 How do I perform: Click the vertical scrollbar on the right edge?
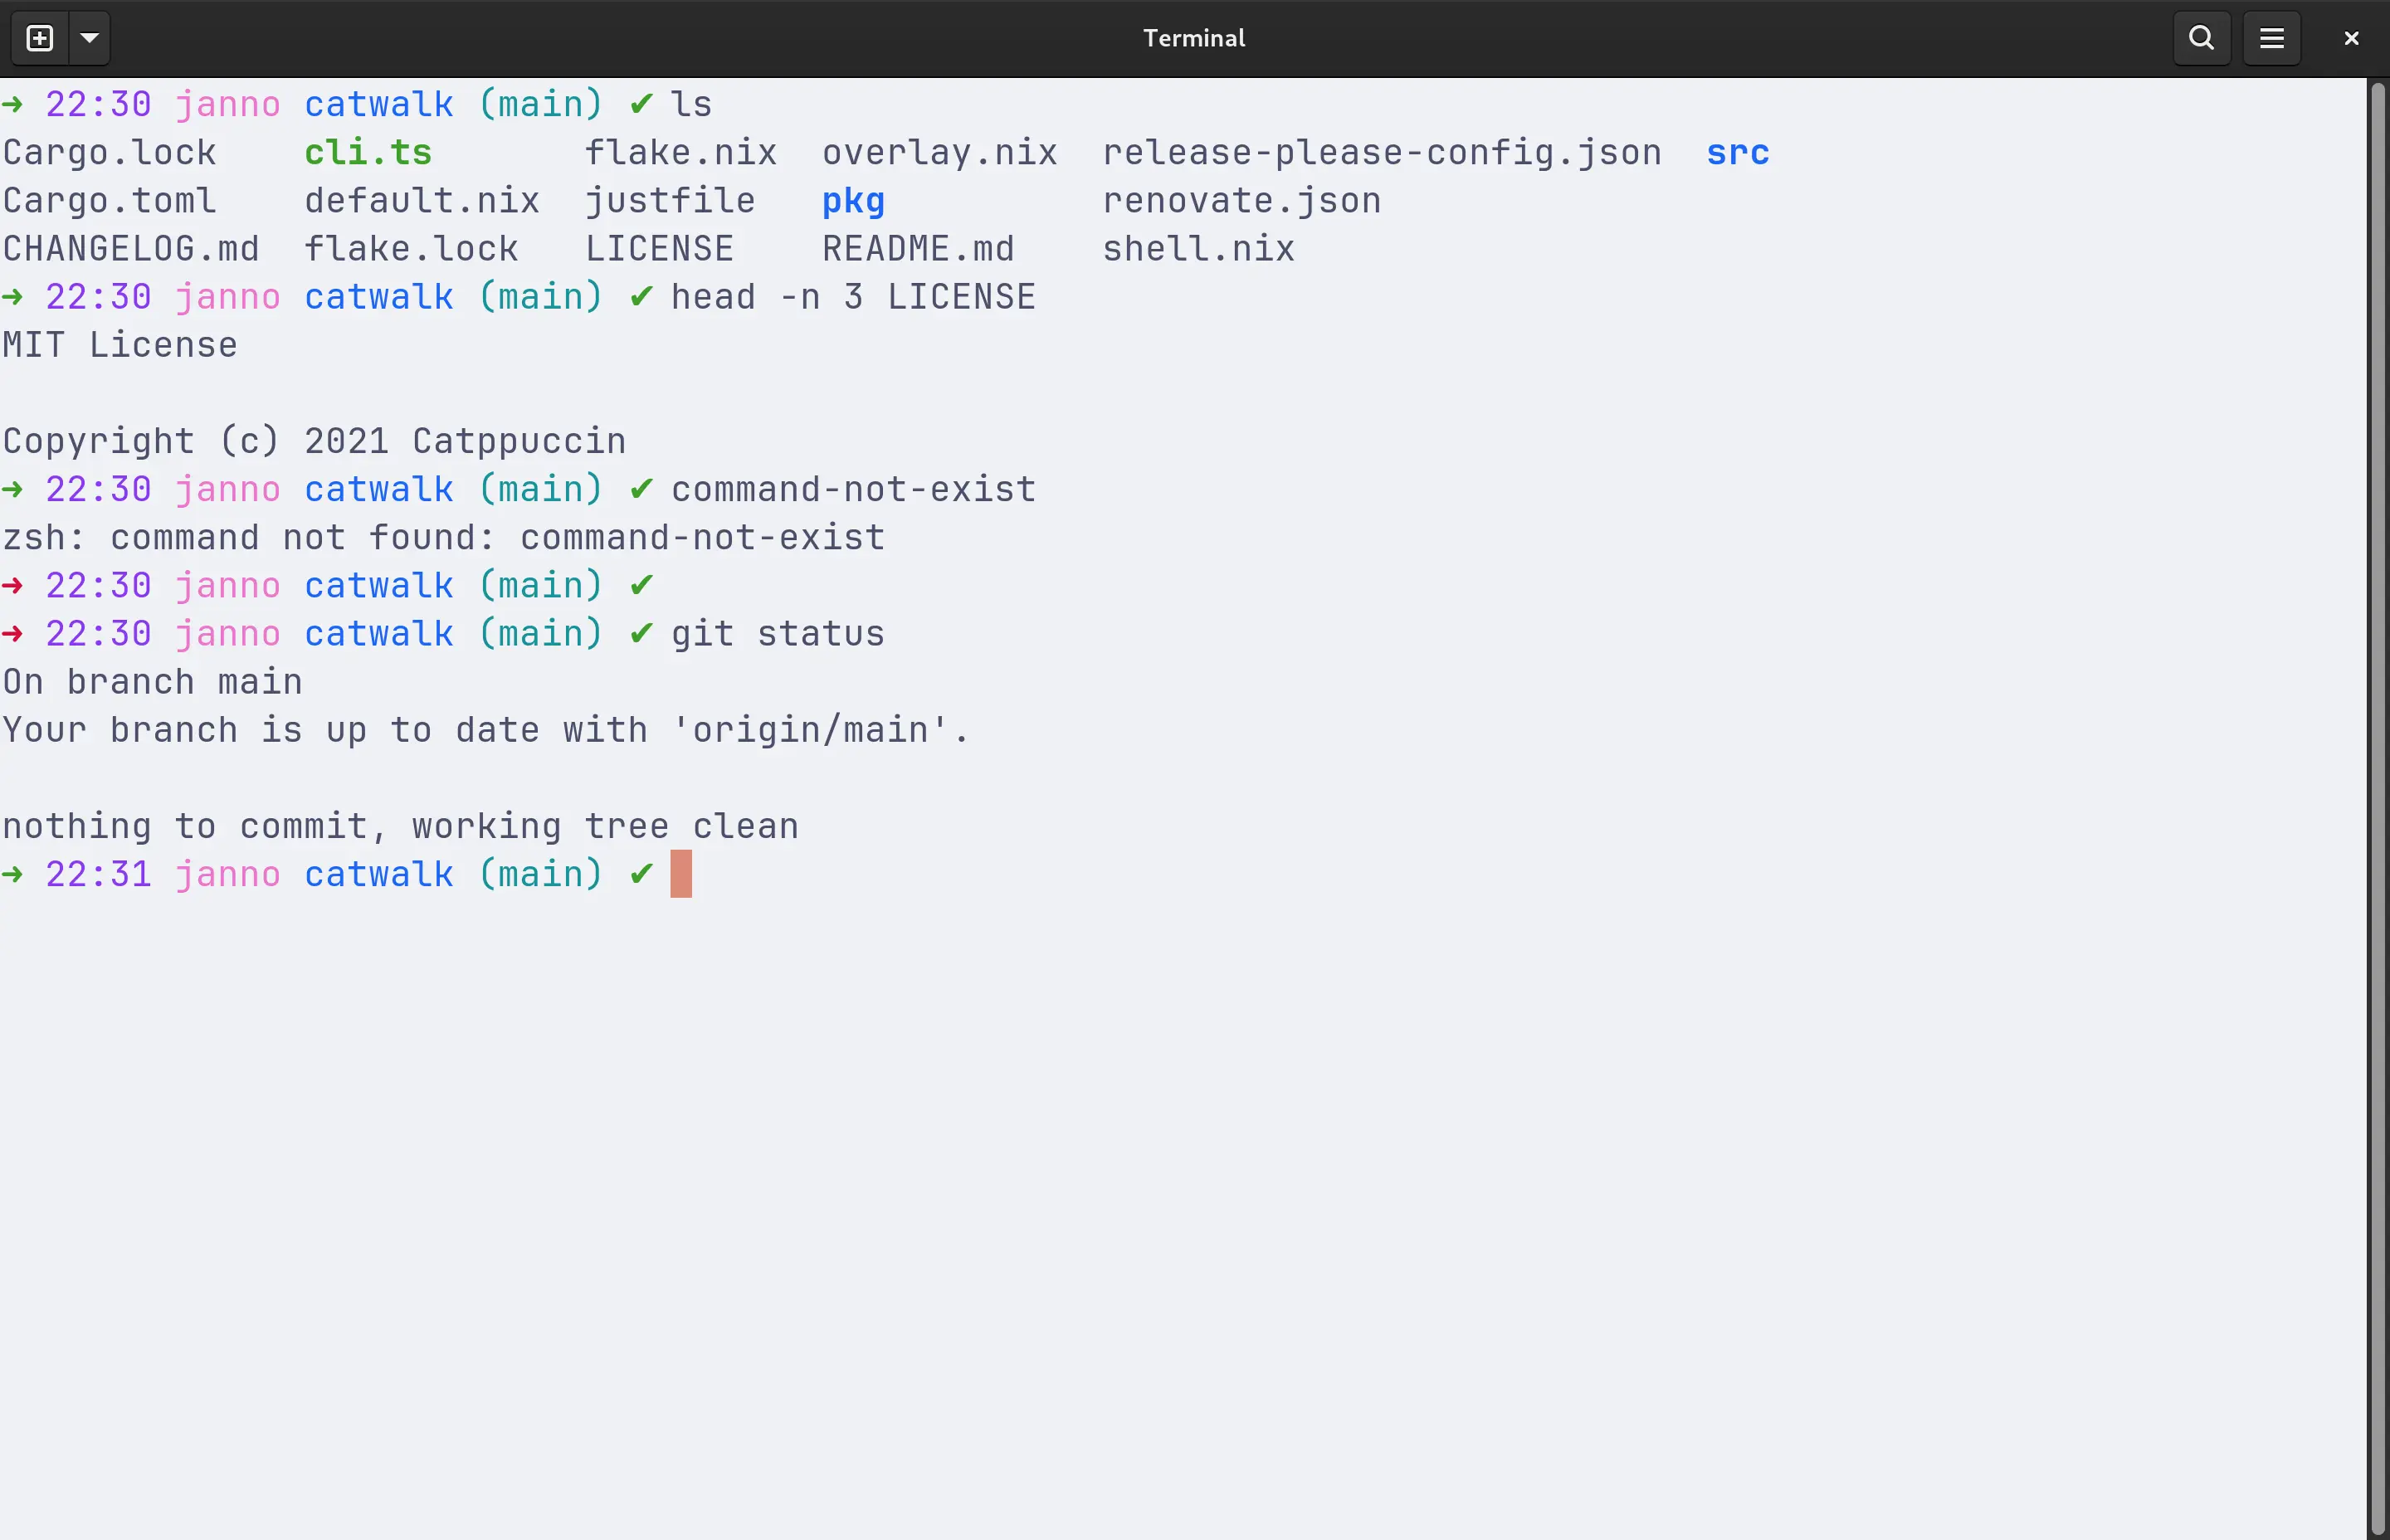point(2377,800)
